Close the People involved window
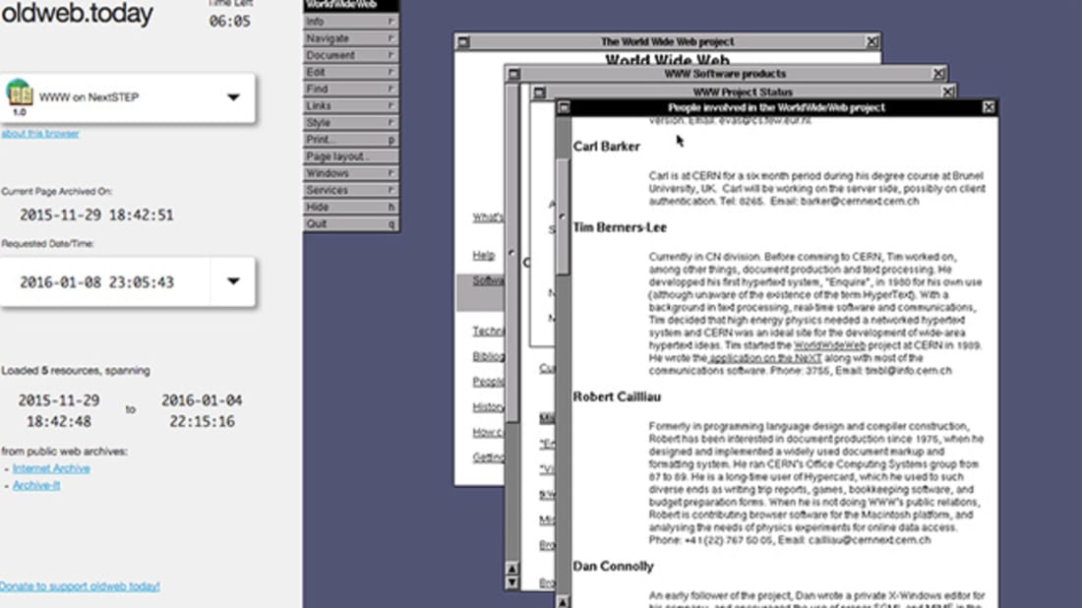The width and height of the screenshot is (1082, 608). coord(989,107)
